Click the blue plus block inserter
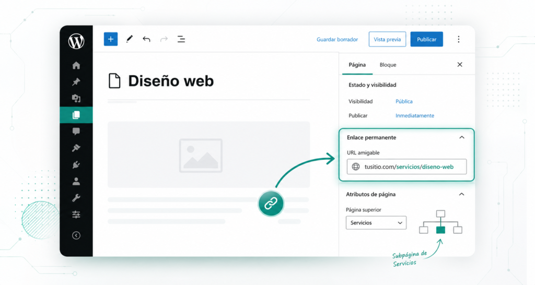535x285 pixels. (111, 39)
